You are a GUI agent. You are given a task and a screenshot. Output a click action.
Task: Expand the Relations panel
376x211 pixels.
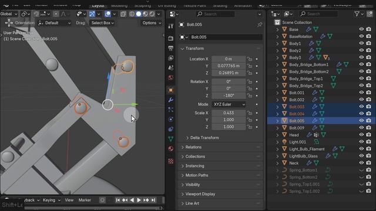(183, 147)
